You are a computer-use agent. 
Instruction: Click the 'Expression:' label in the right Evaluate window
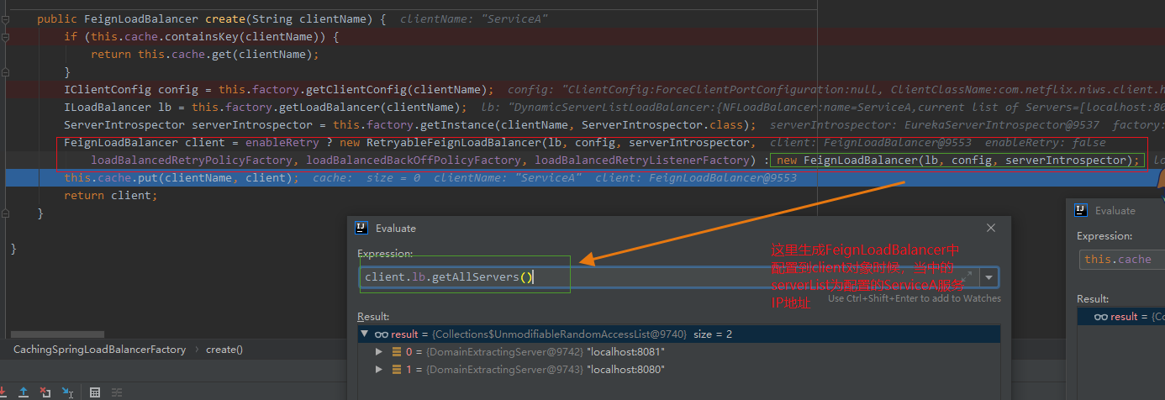[x=1106, y=236]
